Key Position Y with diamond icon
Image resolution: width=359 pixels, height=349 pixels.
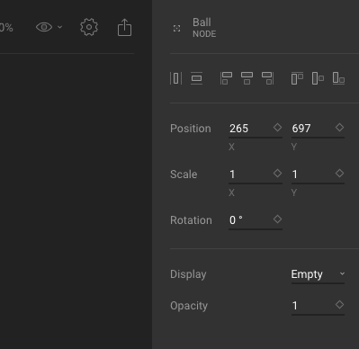(x=339, y=128)
